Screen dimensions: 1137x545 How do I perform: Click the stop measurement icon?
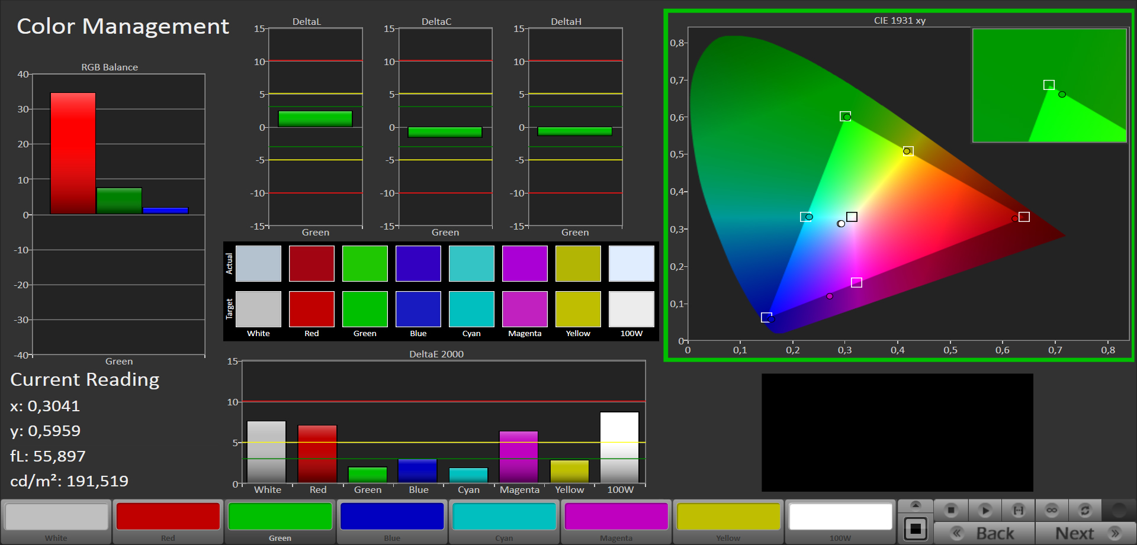pyautogui.click(x=951, y=509)
